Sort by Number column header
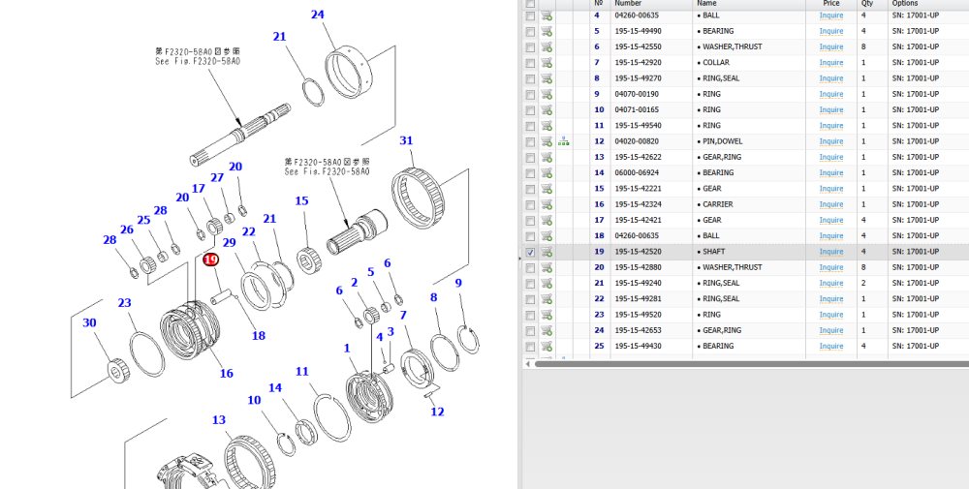Viewport: 969px width, 489px height. pos(628,3)
